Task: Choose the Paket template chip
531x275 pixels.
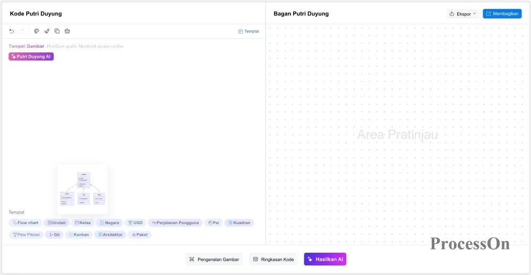Action: [140, 234]
